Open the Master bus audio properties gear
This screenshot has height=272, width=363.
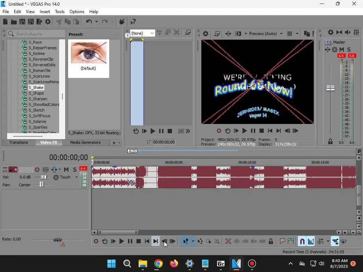331,32
